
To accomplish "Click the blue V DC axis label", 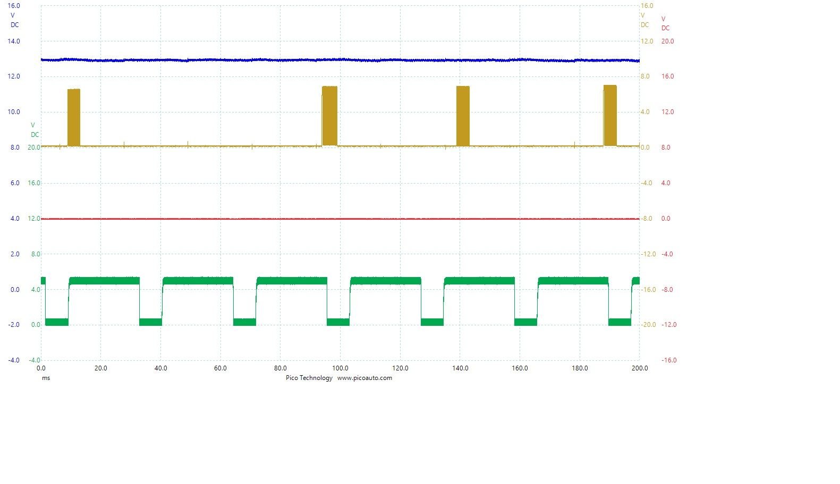I will 14,20.
